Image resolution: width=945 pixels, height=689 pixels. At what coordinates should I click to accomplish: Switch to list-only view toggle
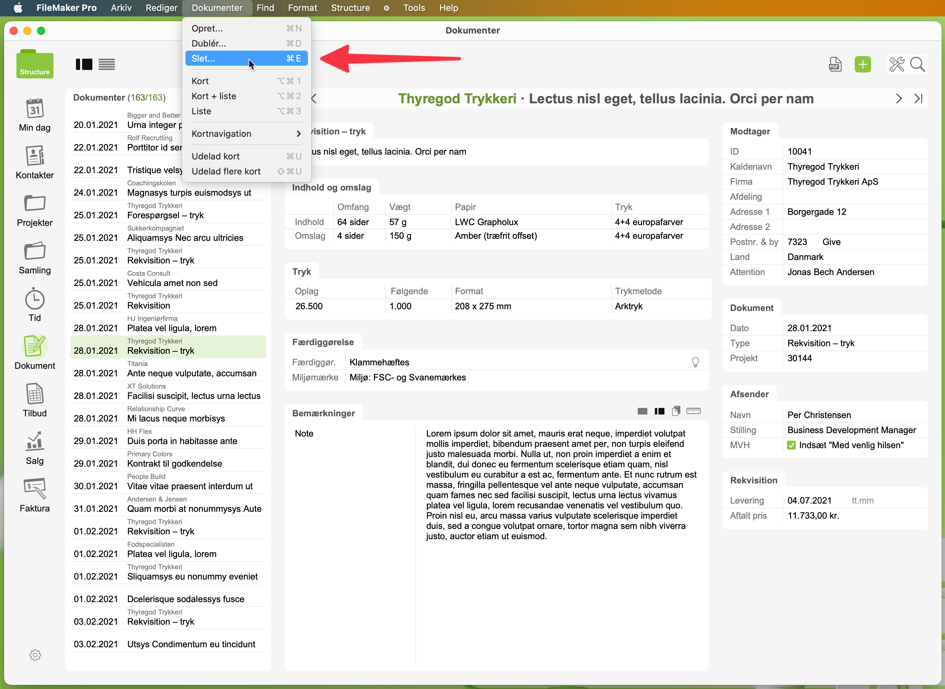tap(107, 65)
